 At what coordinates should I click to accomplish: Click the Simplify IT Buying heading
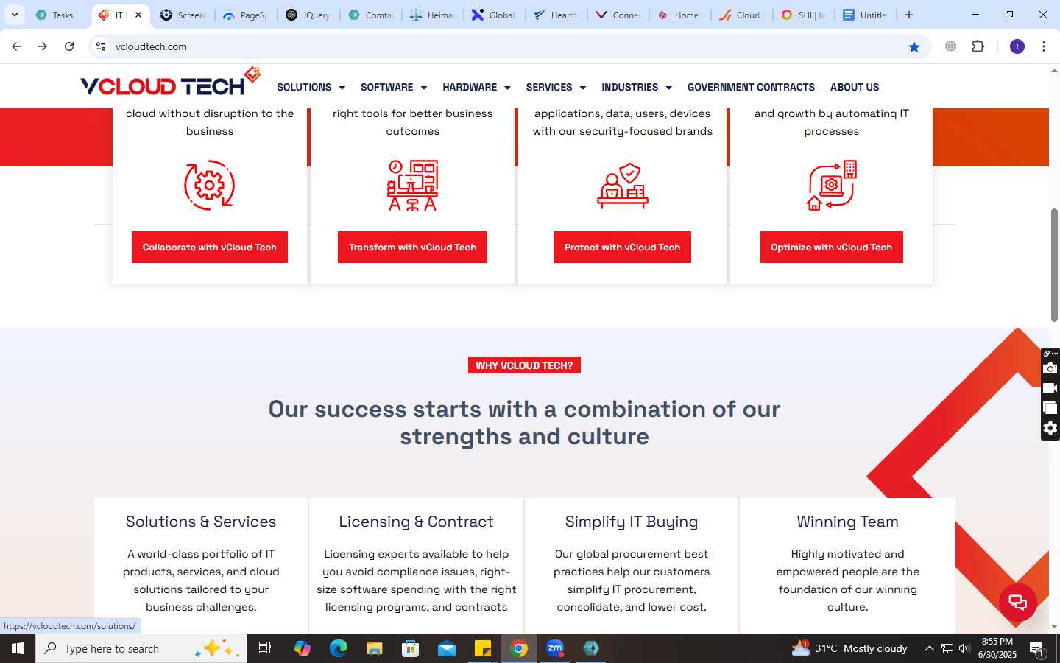pos(632,522)
